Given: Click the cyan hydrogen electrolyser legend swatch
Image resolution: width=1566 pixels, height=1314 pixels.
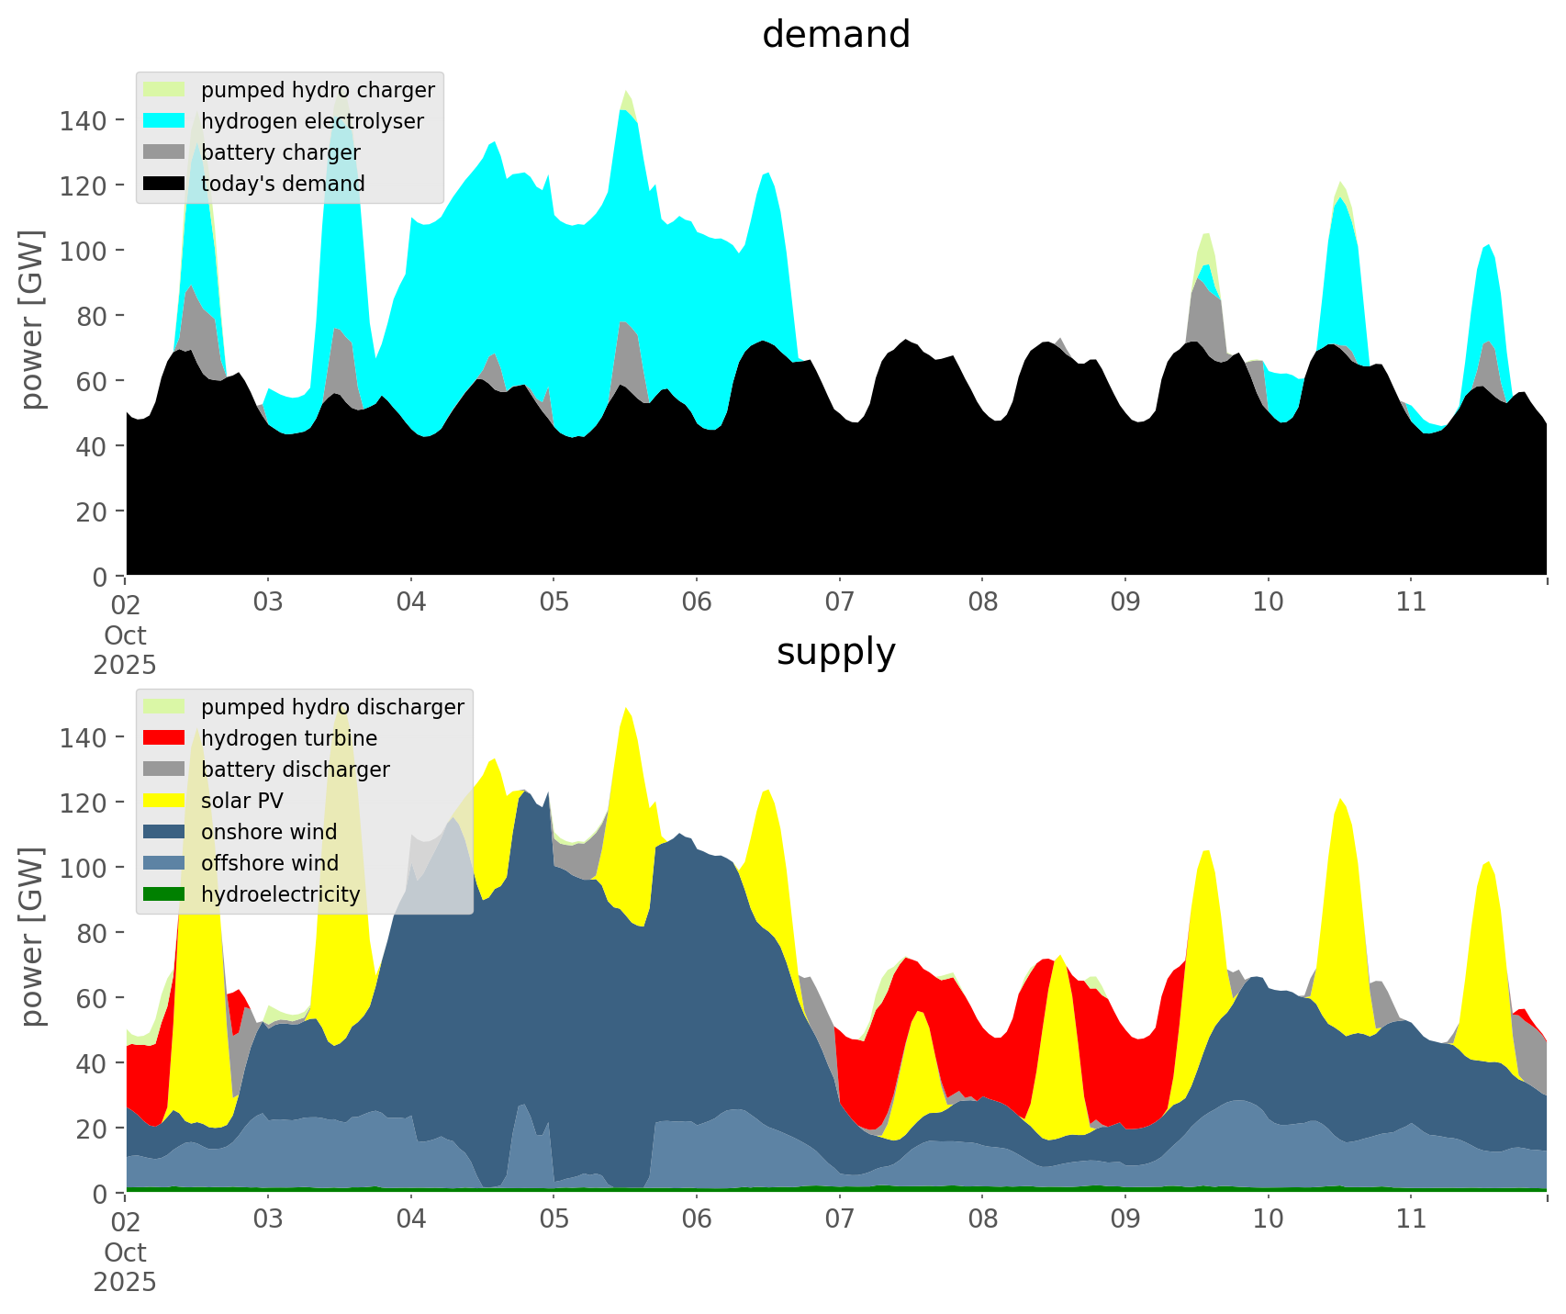Looking at the screenshot, I should pyautogui.click(x=164, y=121).
